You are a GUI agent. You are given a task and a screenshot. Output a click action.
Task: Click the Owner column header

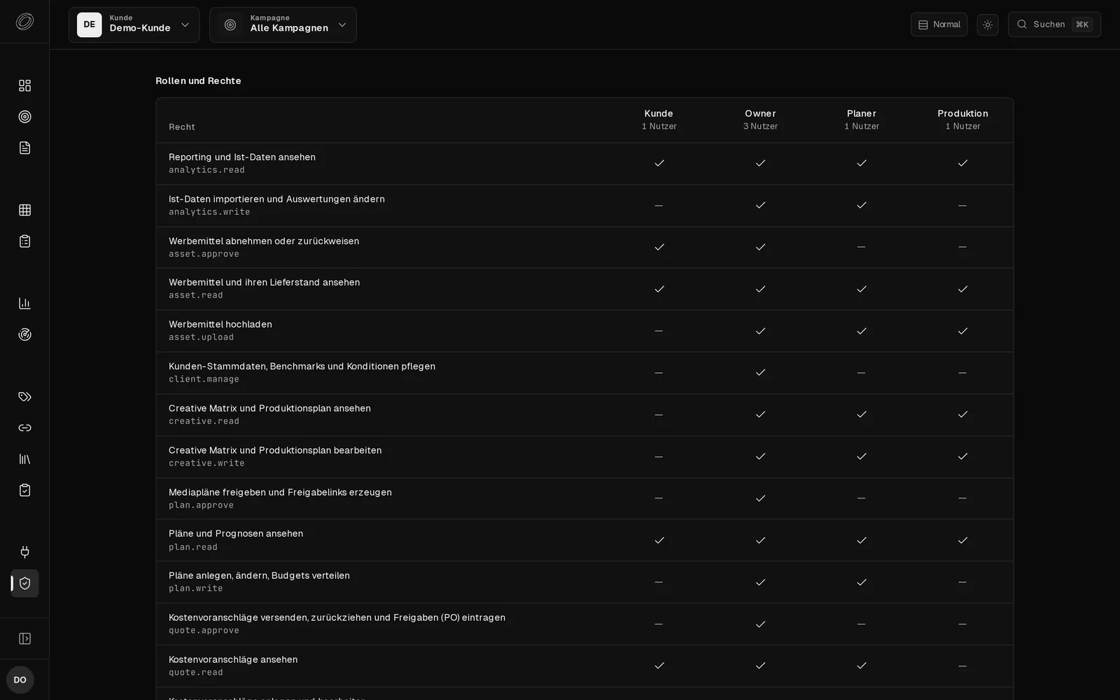coord(760,120)
